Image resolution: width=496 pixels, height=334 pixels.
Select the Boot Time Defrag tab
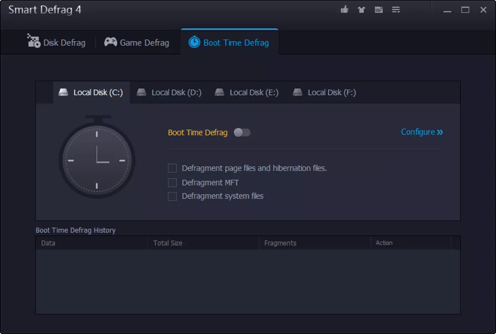pyautogui.click(x=230, y=42)
